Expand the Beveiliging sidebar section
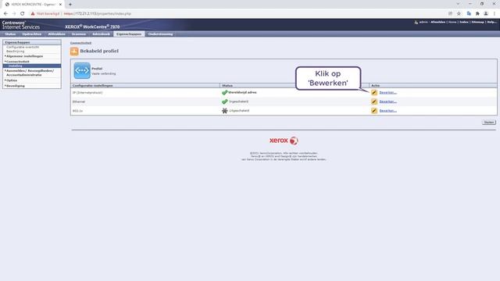Viewport: 500px width, 281px height. coord(16,86)
